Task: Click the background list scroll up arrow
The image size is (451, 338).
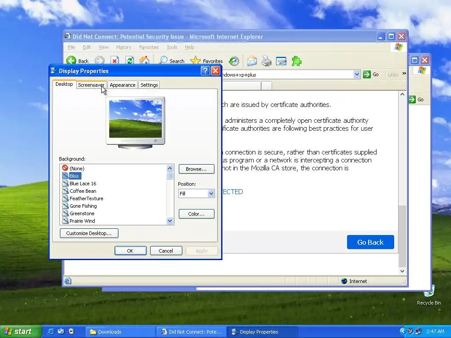Action: pos(170,168)
